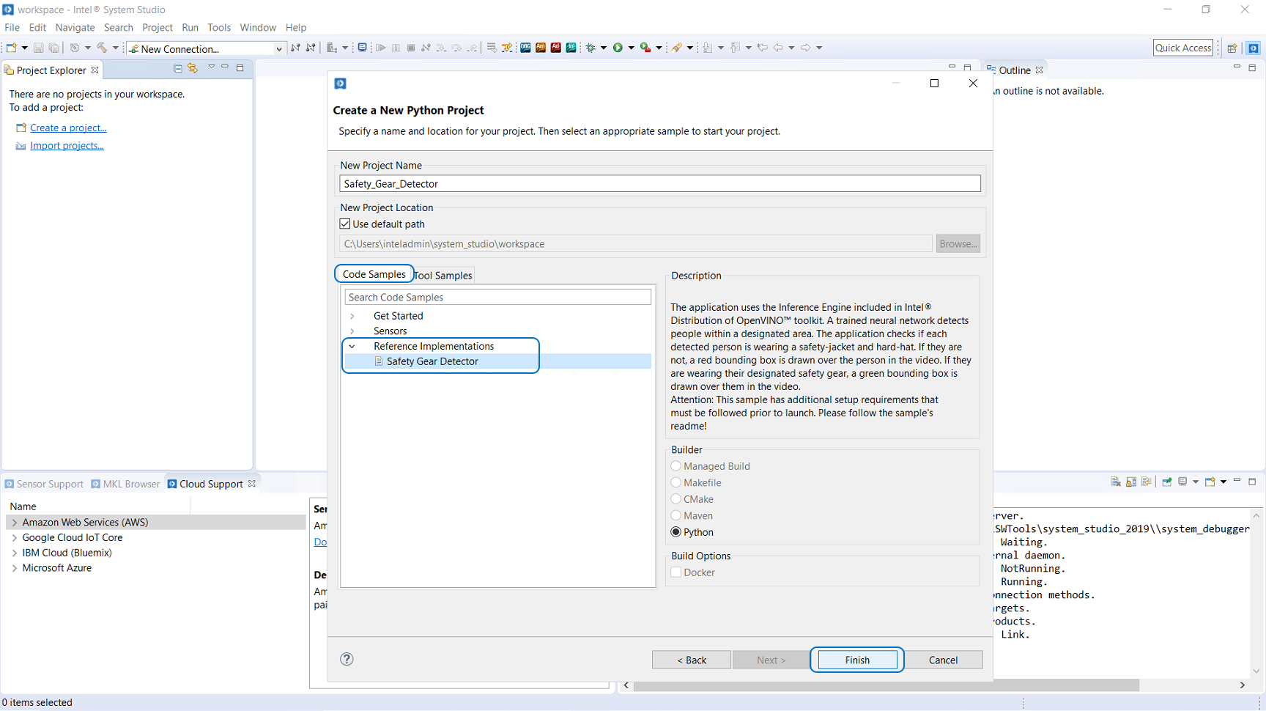Switch to the Code Samples tab
This screenshot has height=711, width=1266.
(x=374, y=274)
